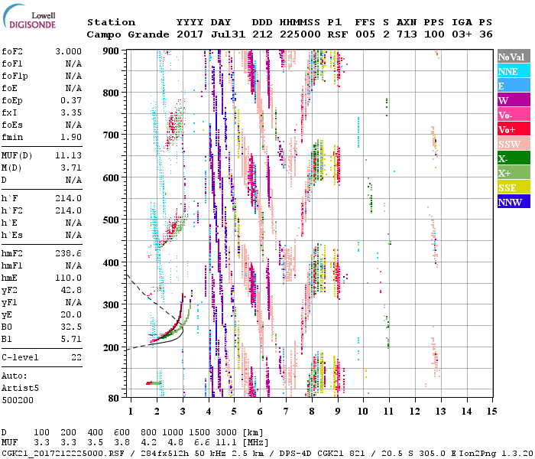Click the foF2 value 3.000
The image size is (535, 459).
pyautogui.click(x=68, y=50)
